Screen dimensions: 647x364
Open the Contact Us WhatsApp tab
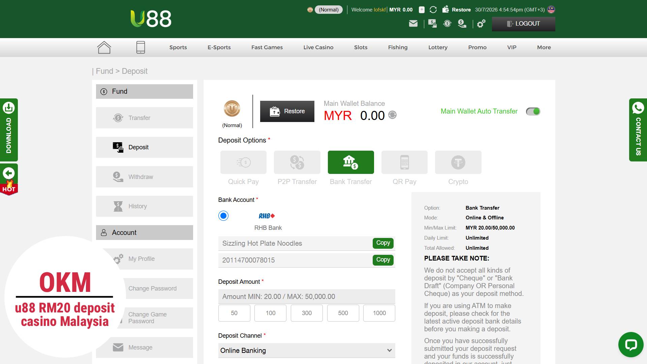(638, 130)
